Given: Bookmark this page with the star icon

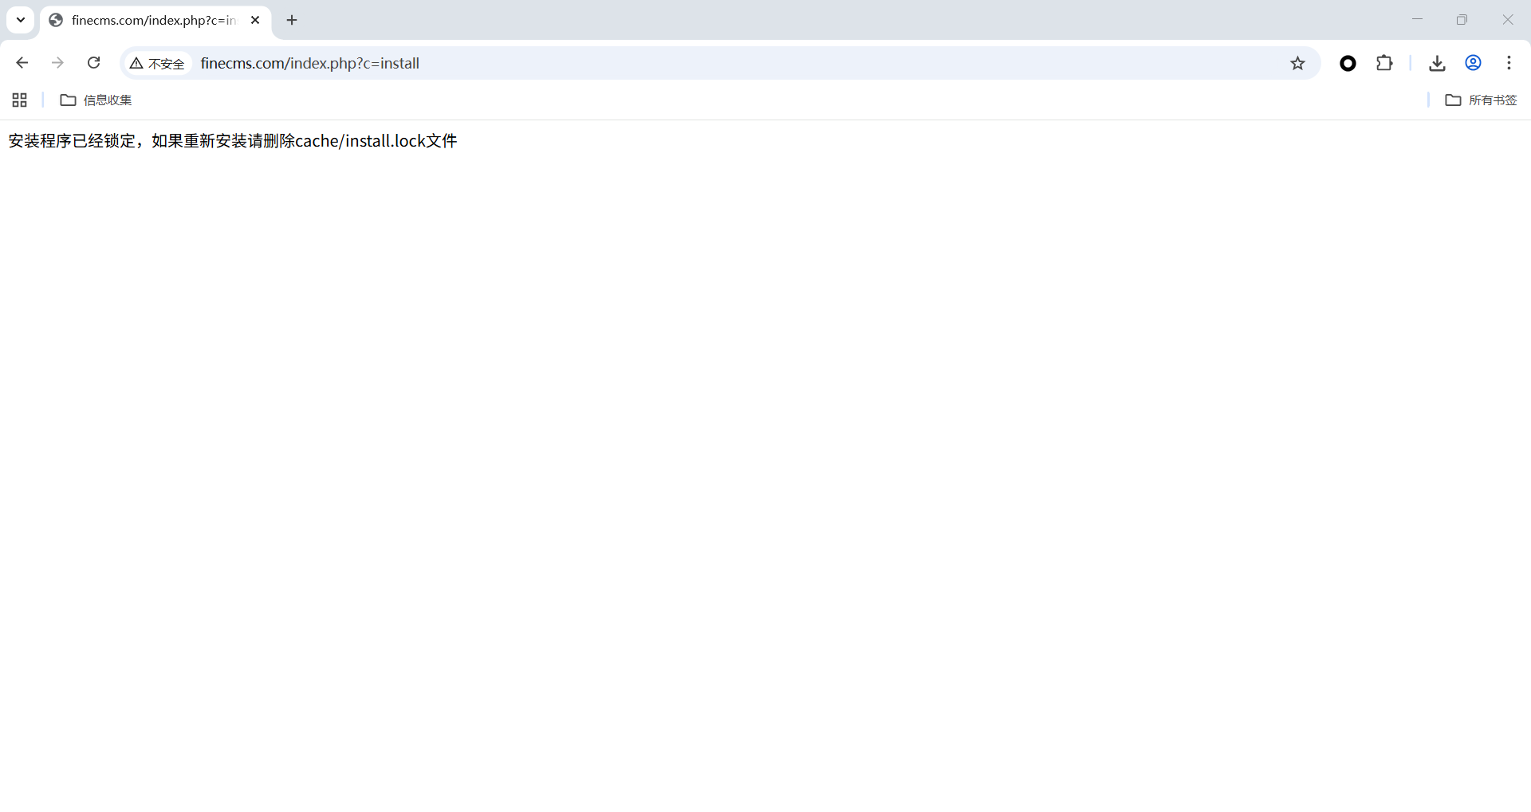Looking at the screenshot, I should pyautogui.click(x=1297, y=63).
